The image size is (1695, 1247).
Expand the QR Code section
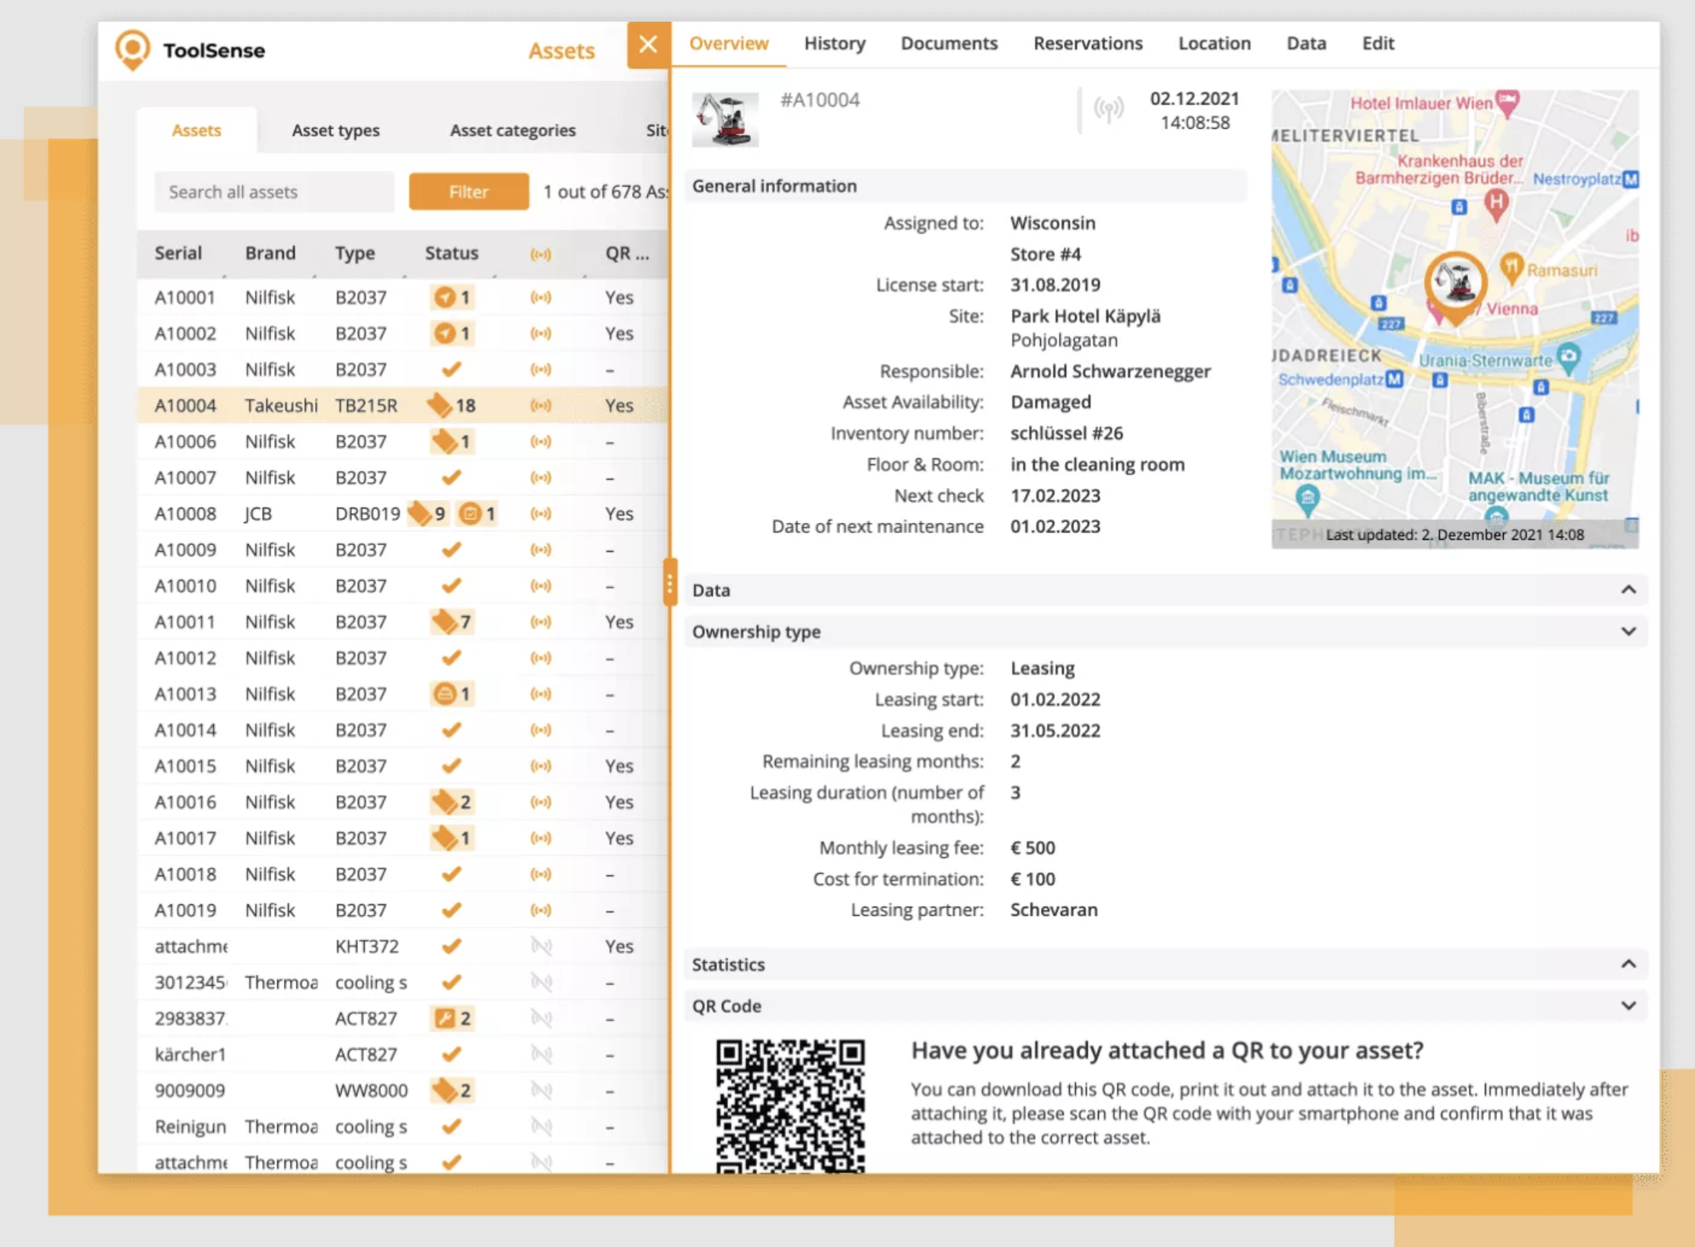(1628, 1005)
